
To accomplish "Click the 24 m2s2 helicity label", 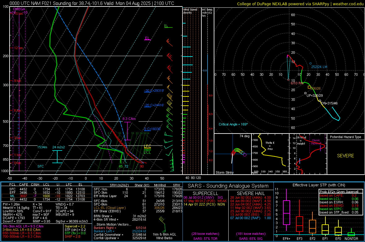I will point(59,147).
